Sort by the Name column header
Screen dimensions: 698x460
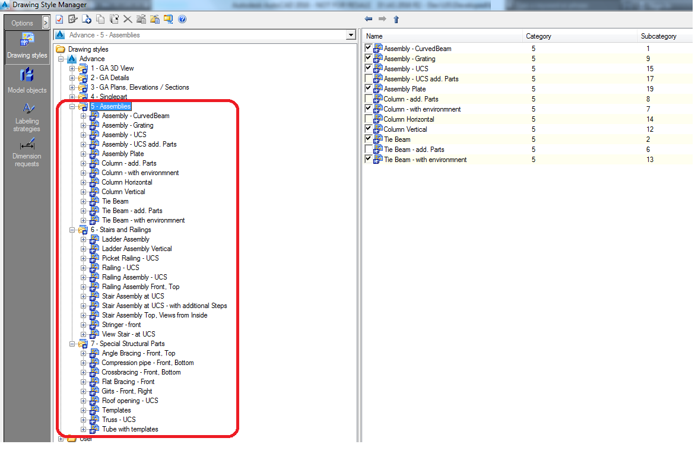click(x=442, y=36)
